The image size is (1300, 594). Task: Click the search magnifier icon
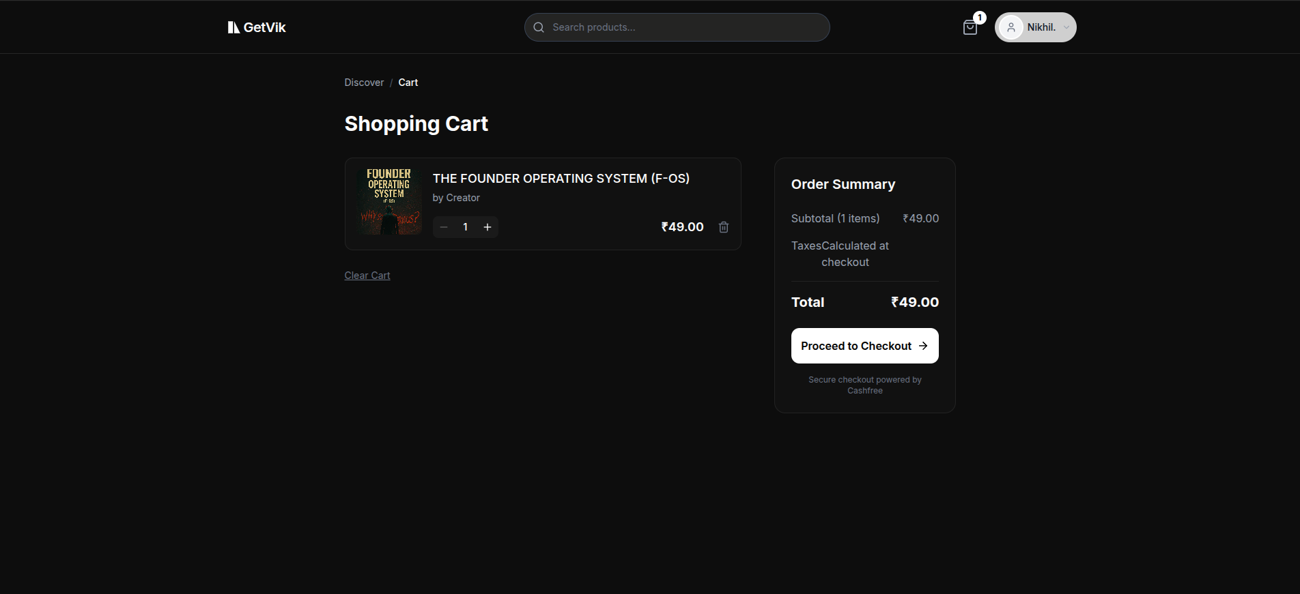539,27
